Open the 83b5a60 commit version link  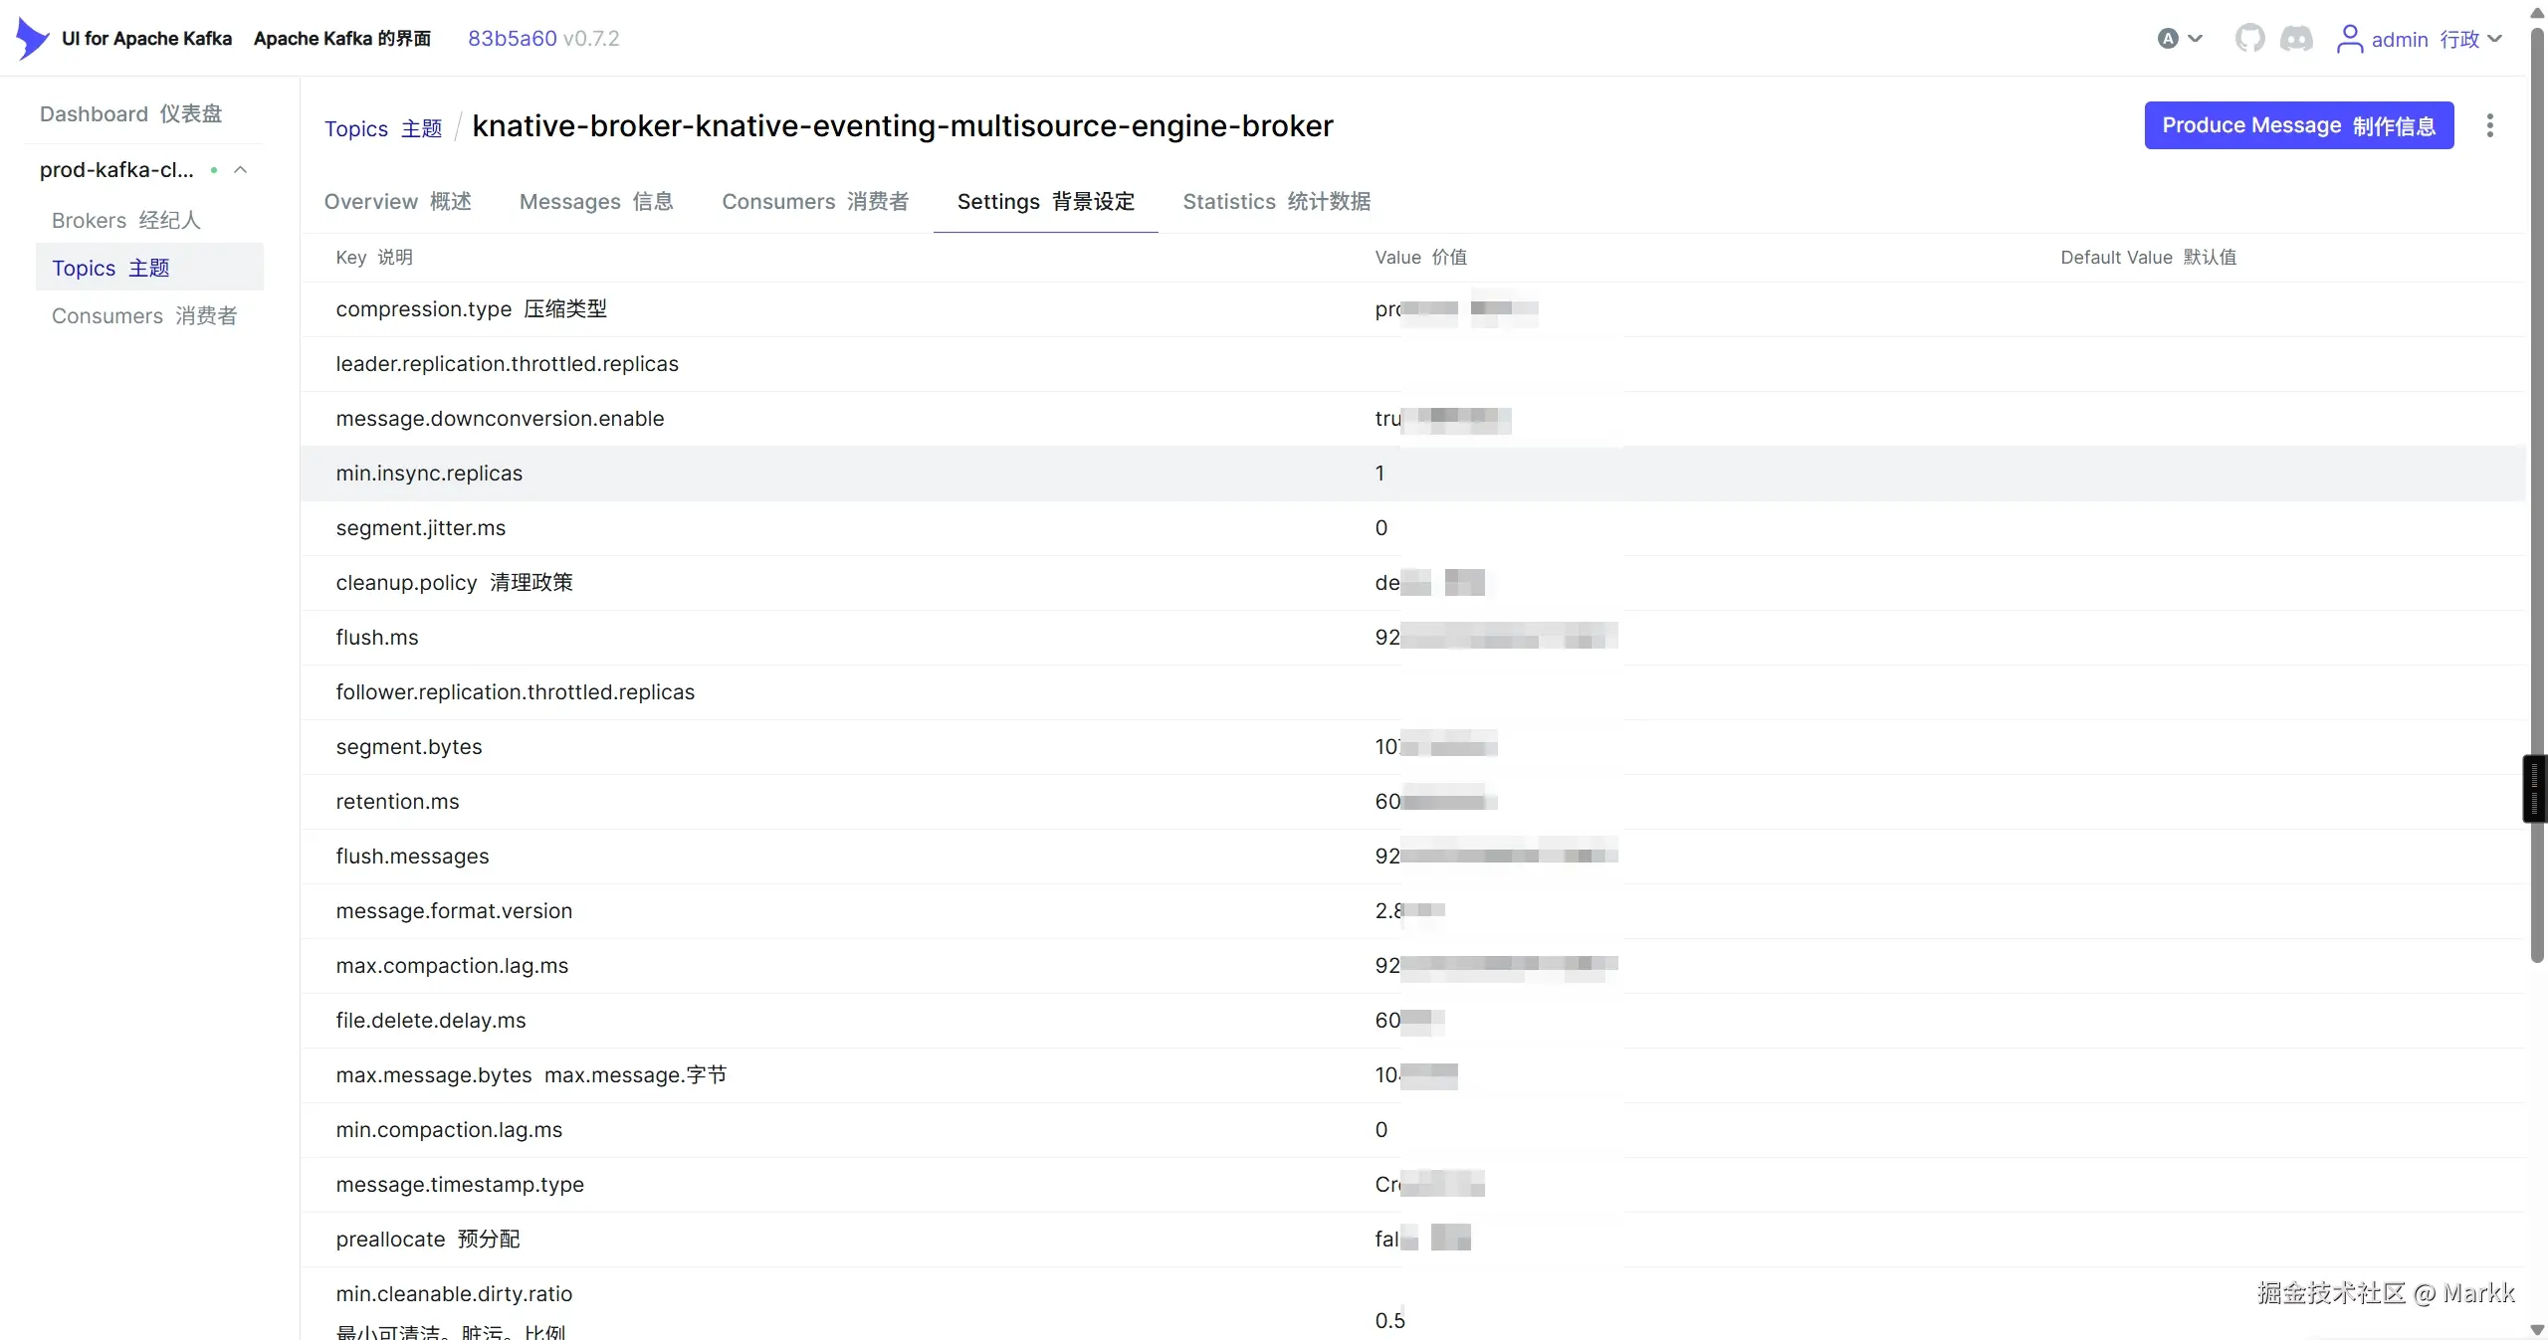tap(513, 39)
